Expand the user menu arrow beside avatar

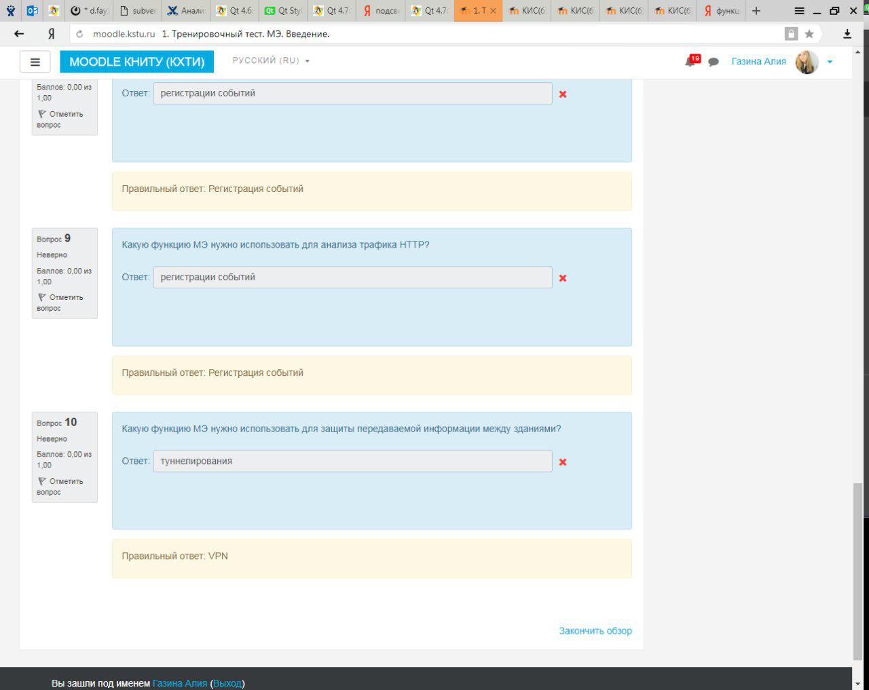point(830,62)
